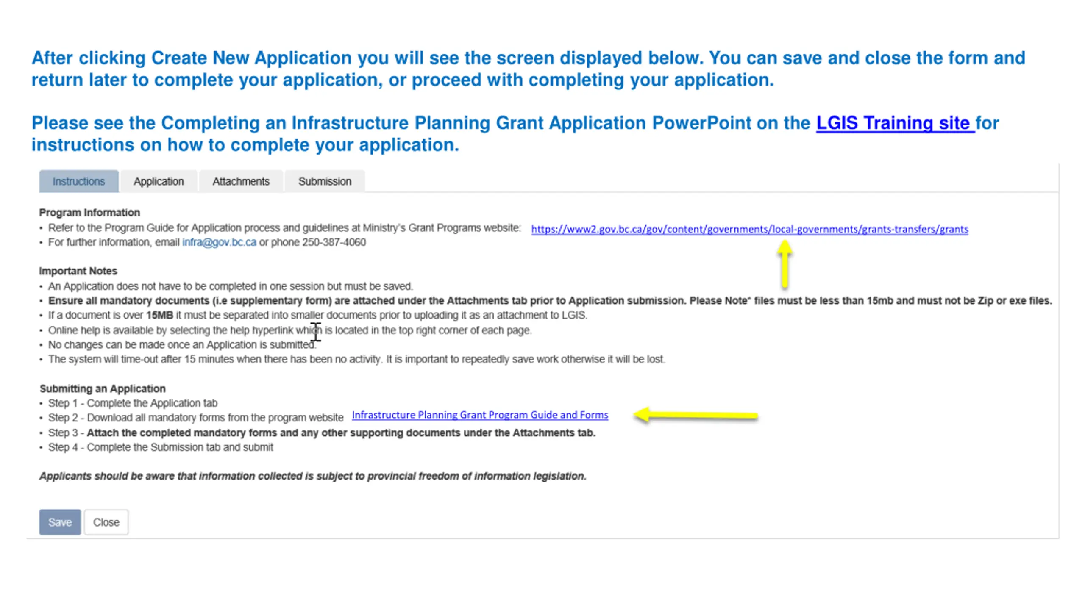
Task: Click the 'Step 4 - Complete the Submission tab' line
Action: point(161,447)
